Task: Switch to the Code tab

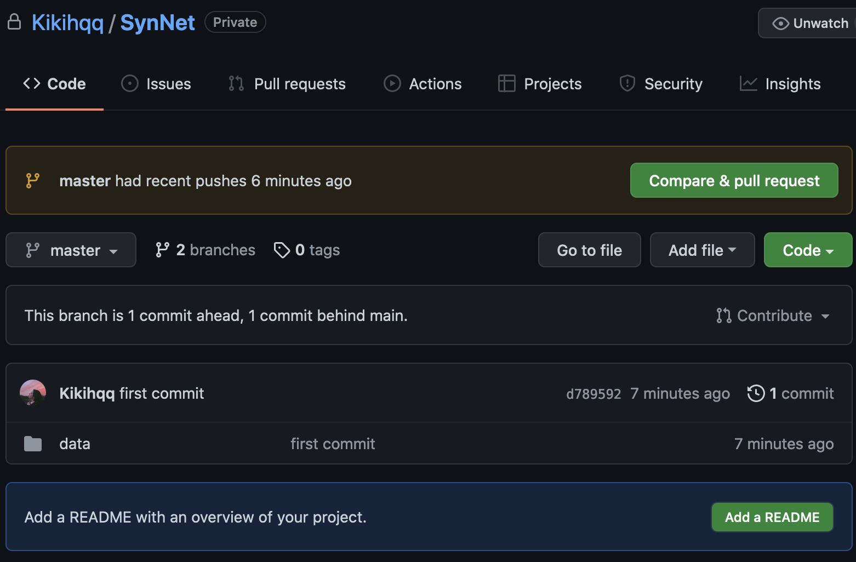Action: click(x=54, y=84)
